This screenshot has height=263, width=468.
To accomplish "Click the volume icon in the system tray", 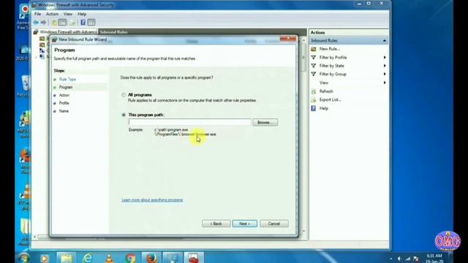I will point(399,259).
